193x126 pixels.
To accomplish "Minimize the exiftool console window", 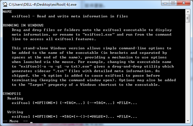I will [x=165, y=3].
